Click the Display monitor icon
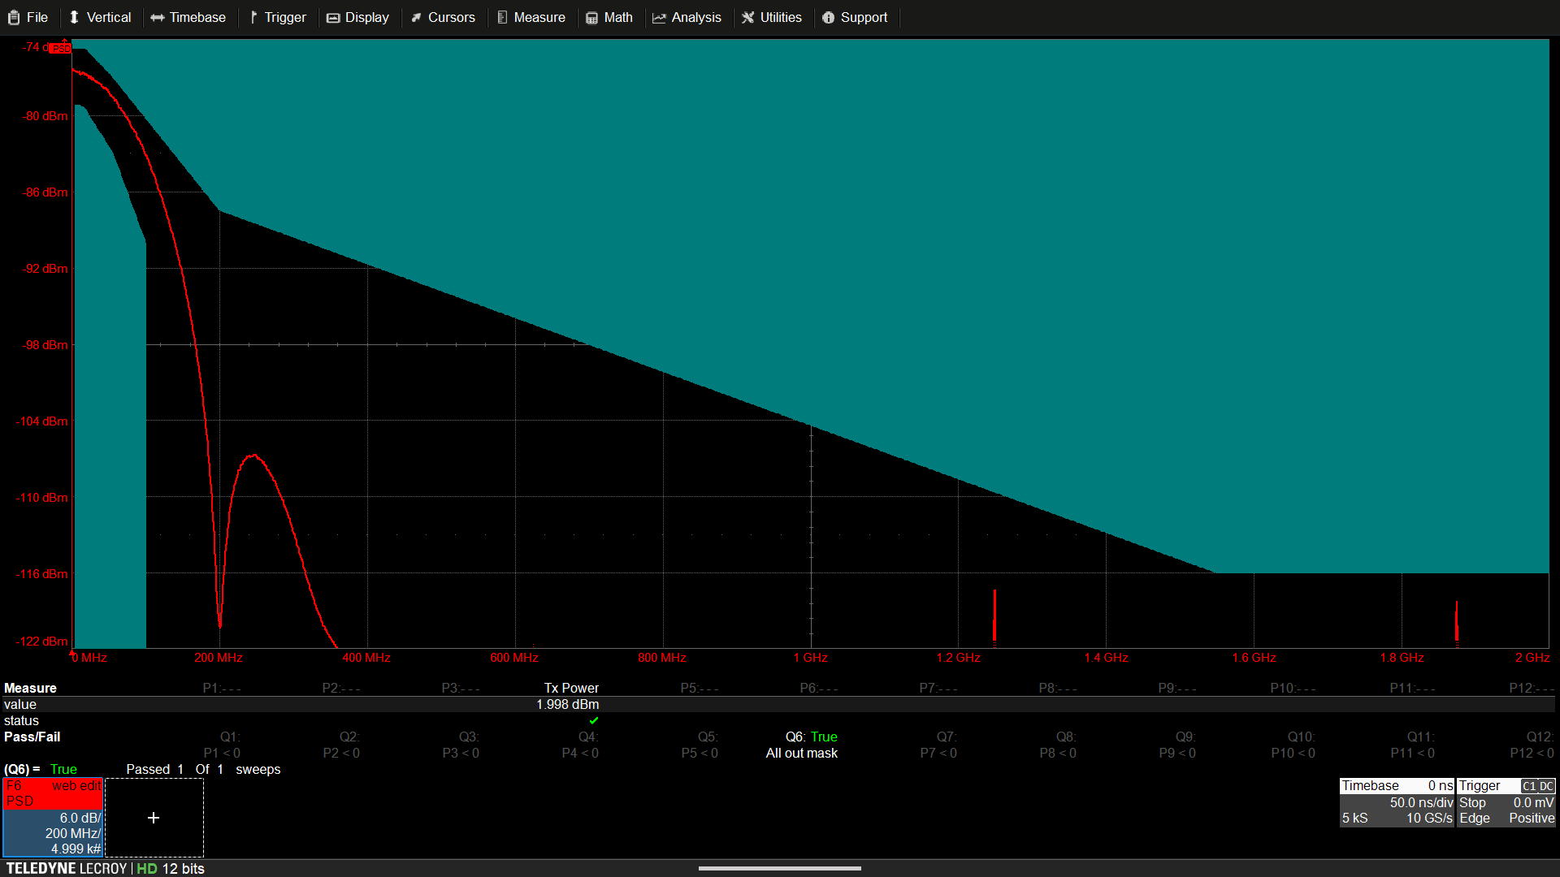Image resolution: width=1560 pixels, height=877 pixels. tap(333, 18)
